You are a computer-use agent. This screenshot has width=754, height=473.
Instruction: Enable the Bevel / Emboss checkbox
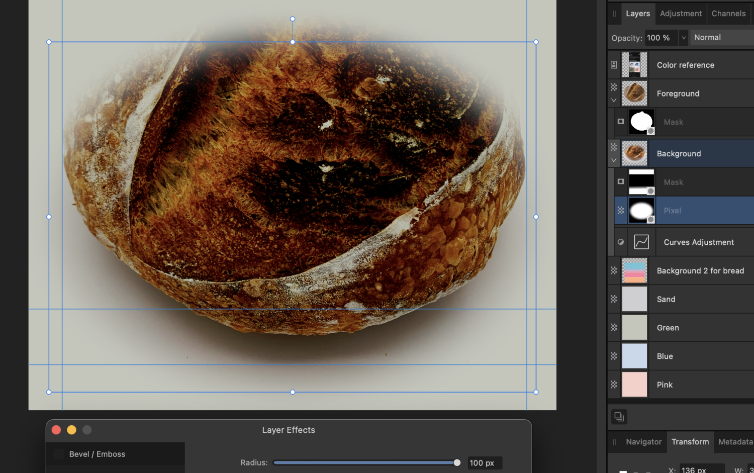tap(58, 454)
